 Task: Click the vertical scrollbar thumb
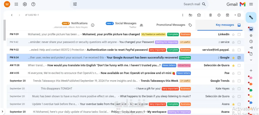(x=5, y=30)
